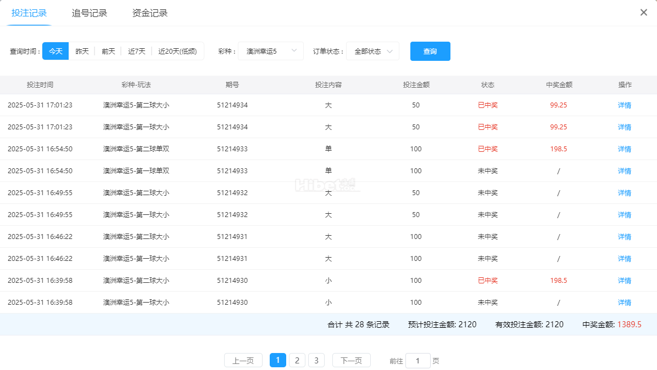The height and width of the screenshot is (370, 657).
Task: Enable the 近7天 query range
Action: [136, 51]
